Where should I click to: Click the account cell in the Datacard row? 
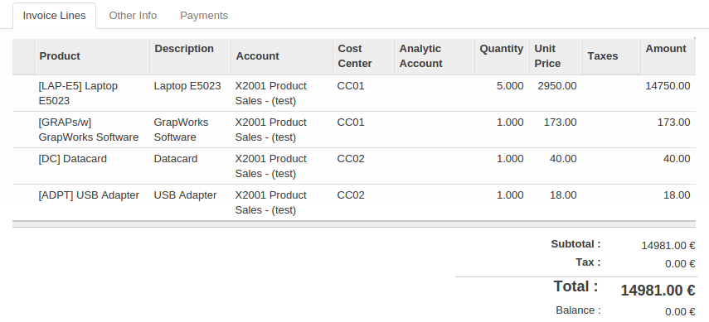click(282, 166)
